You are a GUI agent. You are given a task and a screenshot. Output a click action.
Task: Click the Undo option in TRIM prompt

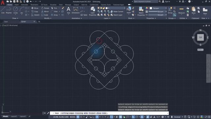tap(104, 113)
